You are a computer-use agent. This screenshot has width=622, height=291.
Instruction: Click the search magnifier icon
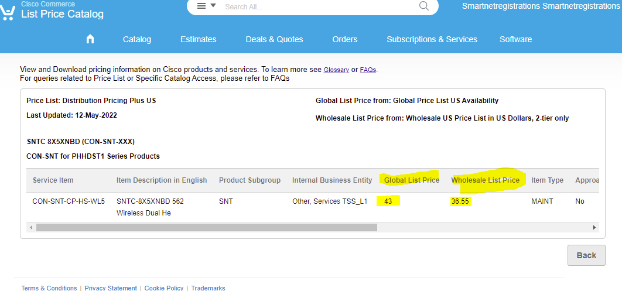click(424, 6)
